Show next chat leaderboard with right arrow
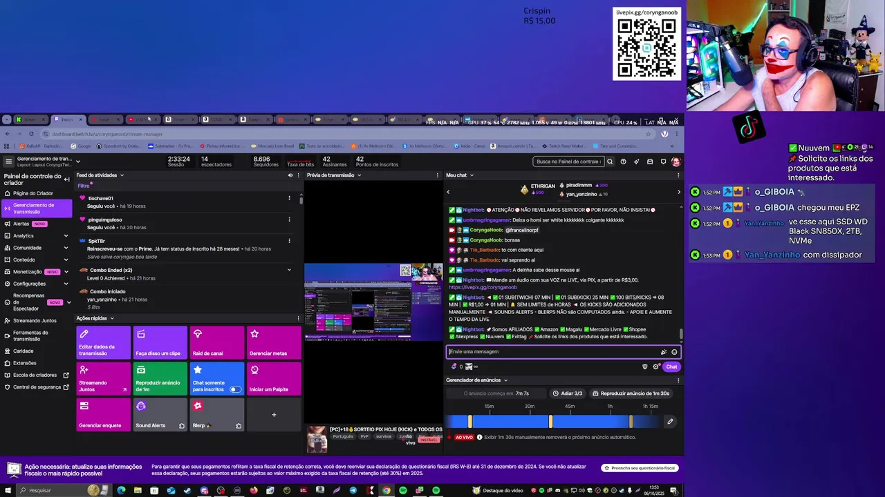 pos(678,192)
